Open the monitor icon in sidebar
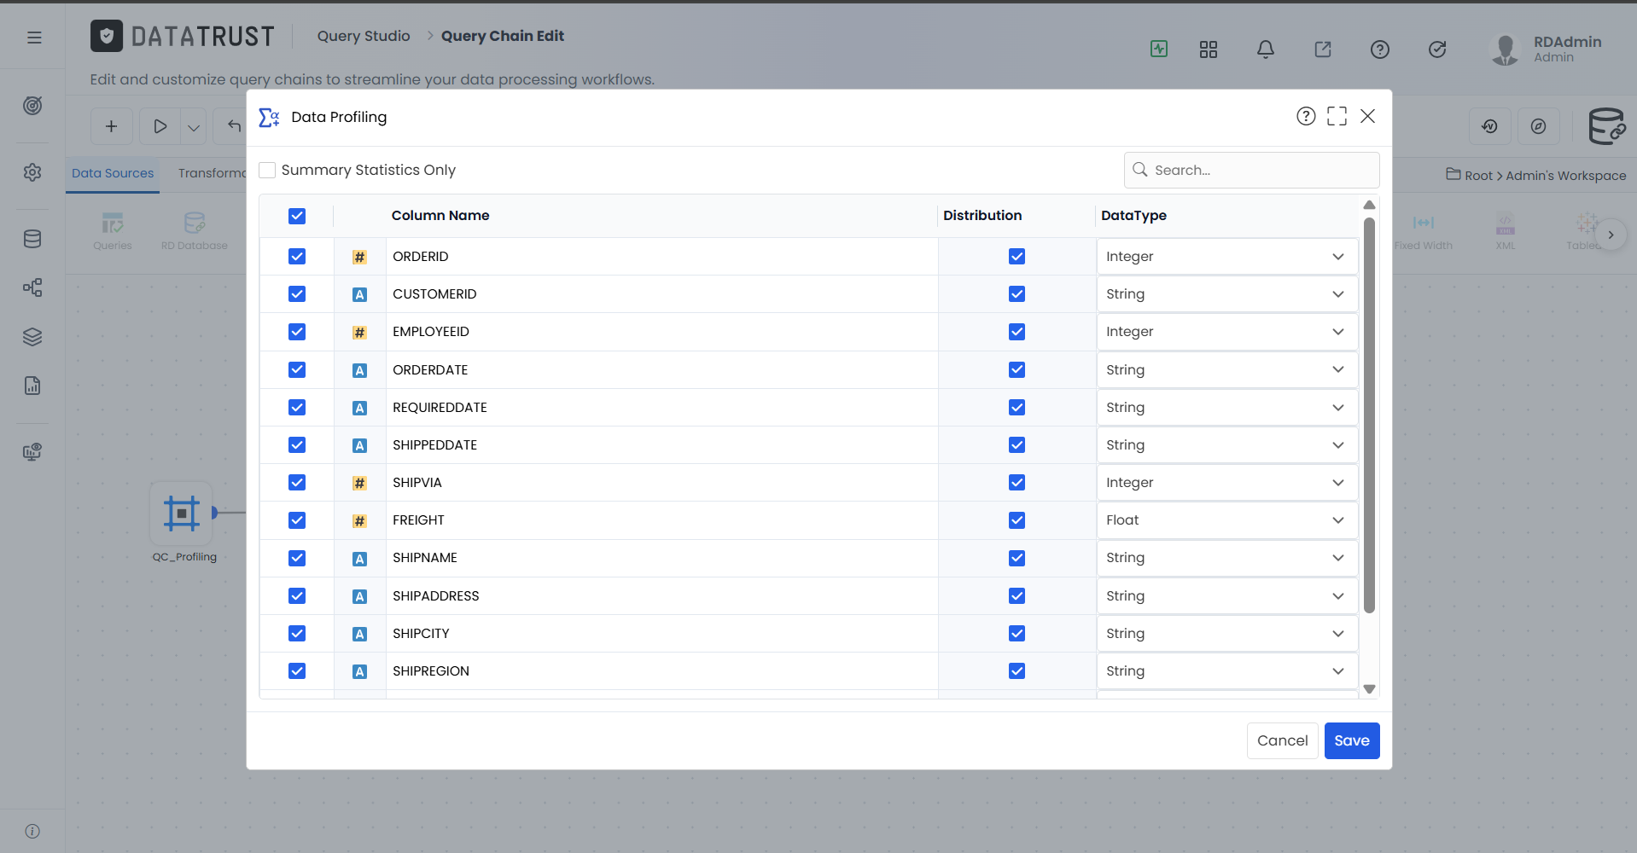The height and width of the screenshot is (853, 1637). point(32,452)
